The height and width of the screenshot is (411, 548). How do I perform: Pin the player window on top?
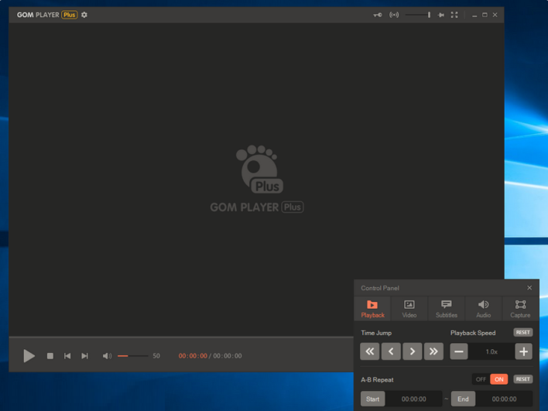pyautogui.click(x=440, y=15)
